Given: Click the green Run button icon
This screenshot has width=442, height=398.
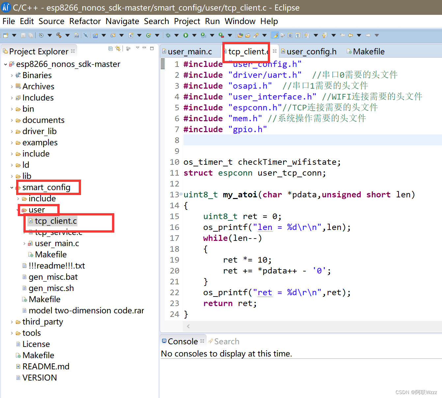Looking at the screenshot, I should coord(186,35).
